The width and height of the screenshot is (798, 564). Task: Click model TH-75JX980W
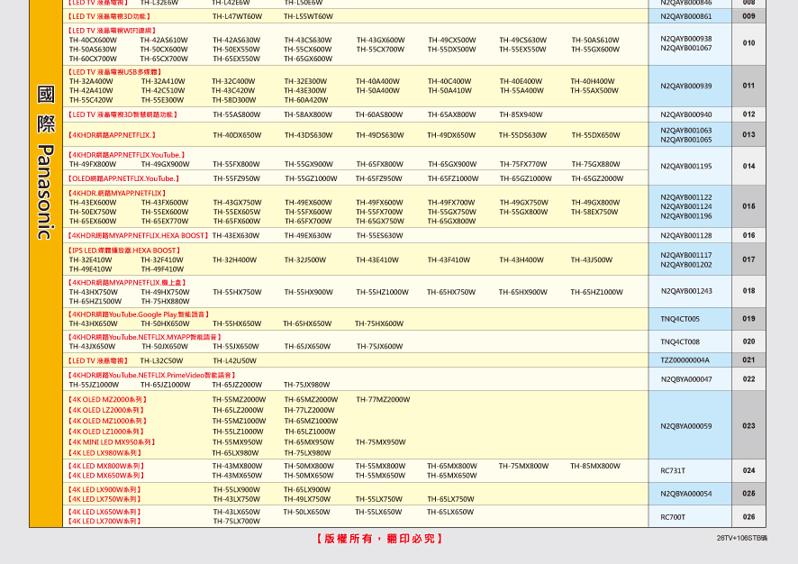coord(307,385)
